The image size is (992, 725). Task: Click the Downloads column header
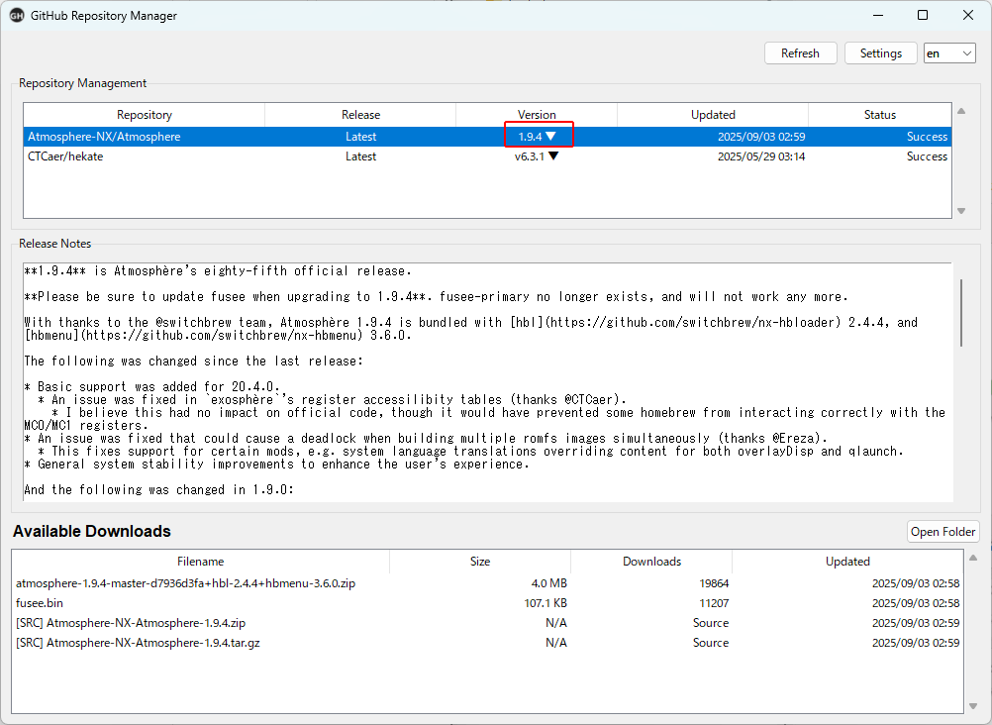tap(651, 562)
